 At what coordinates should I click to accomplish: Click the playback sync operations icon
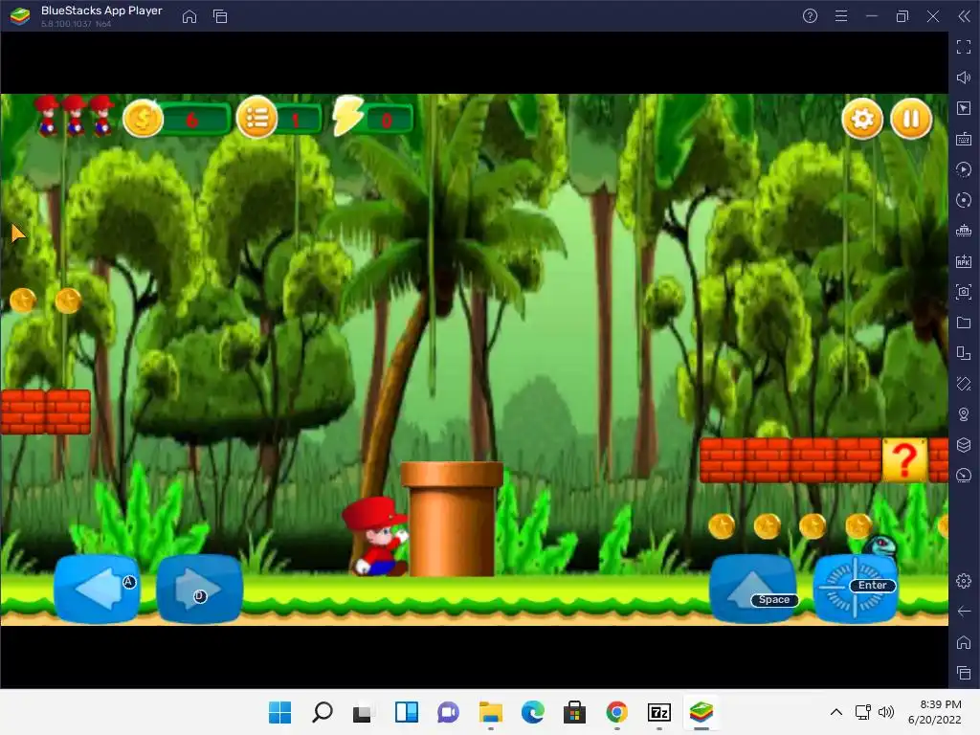tap(964, 169)
